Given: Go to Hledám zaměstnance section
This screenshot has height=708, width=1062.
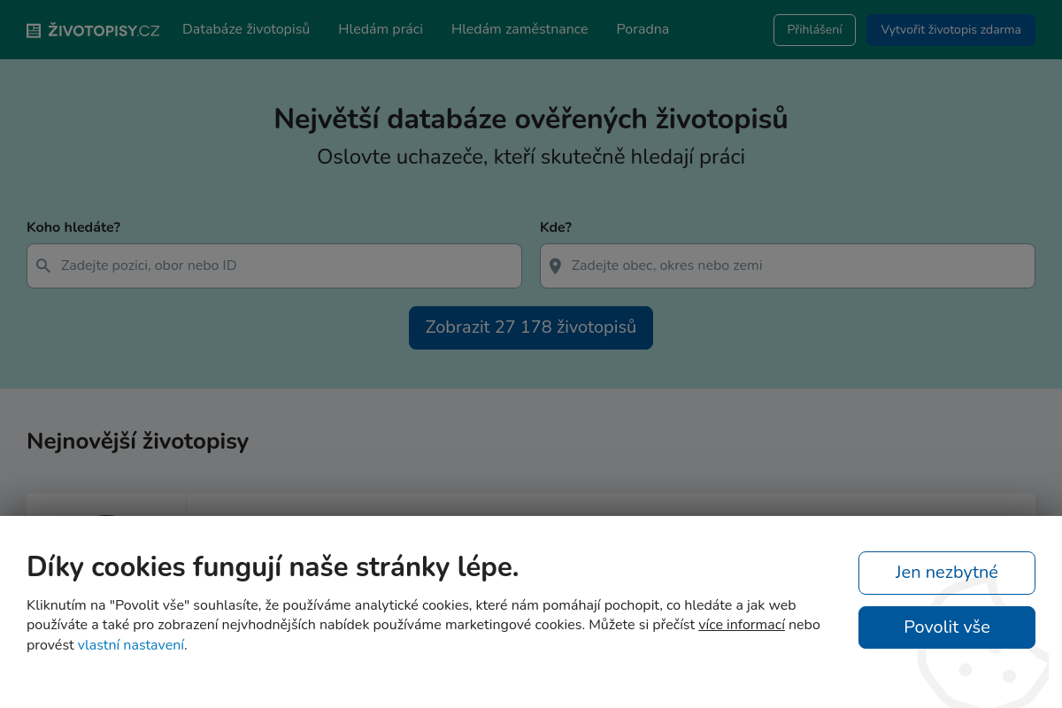Looking at the screenshot, I should [x=519, y=28].
